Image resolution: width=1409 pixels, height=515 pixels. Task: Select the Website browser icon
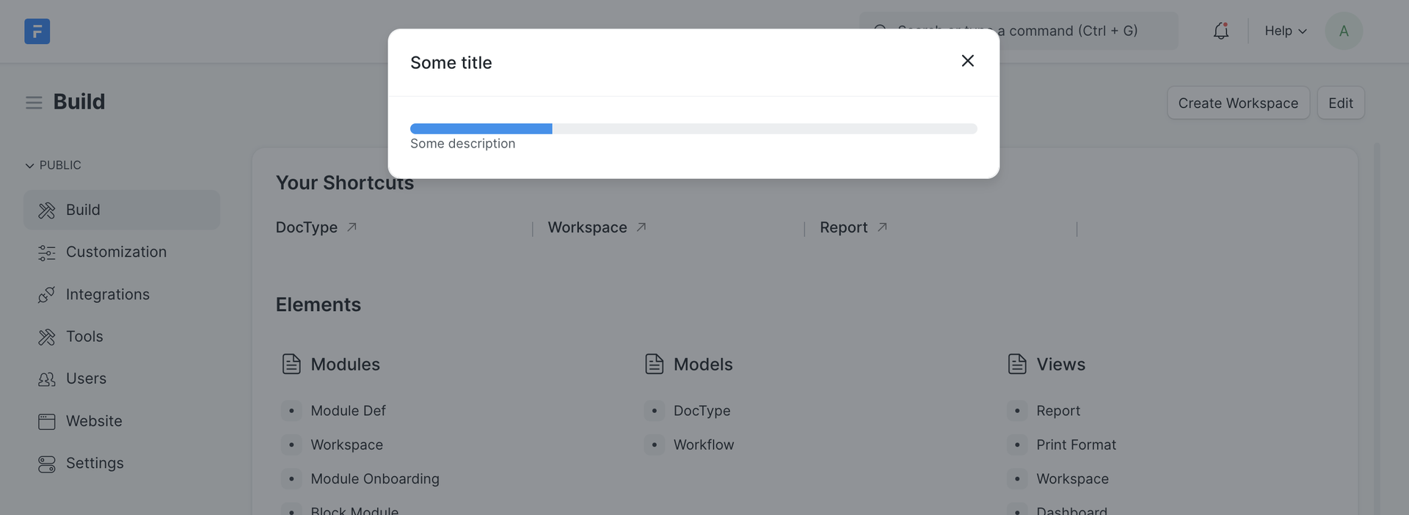[x=46, y=421]
